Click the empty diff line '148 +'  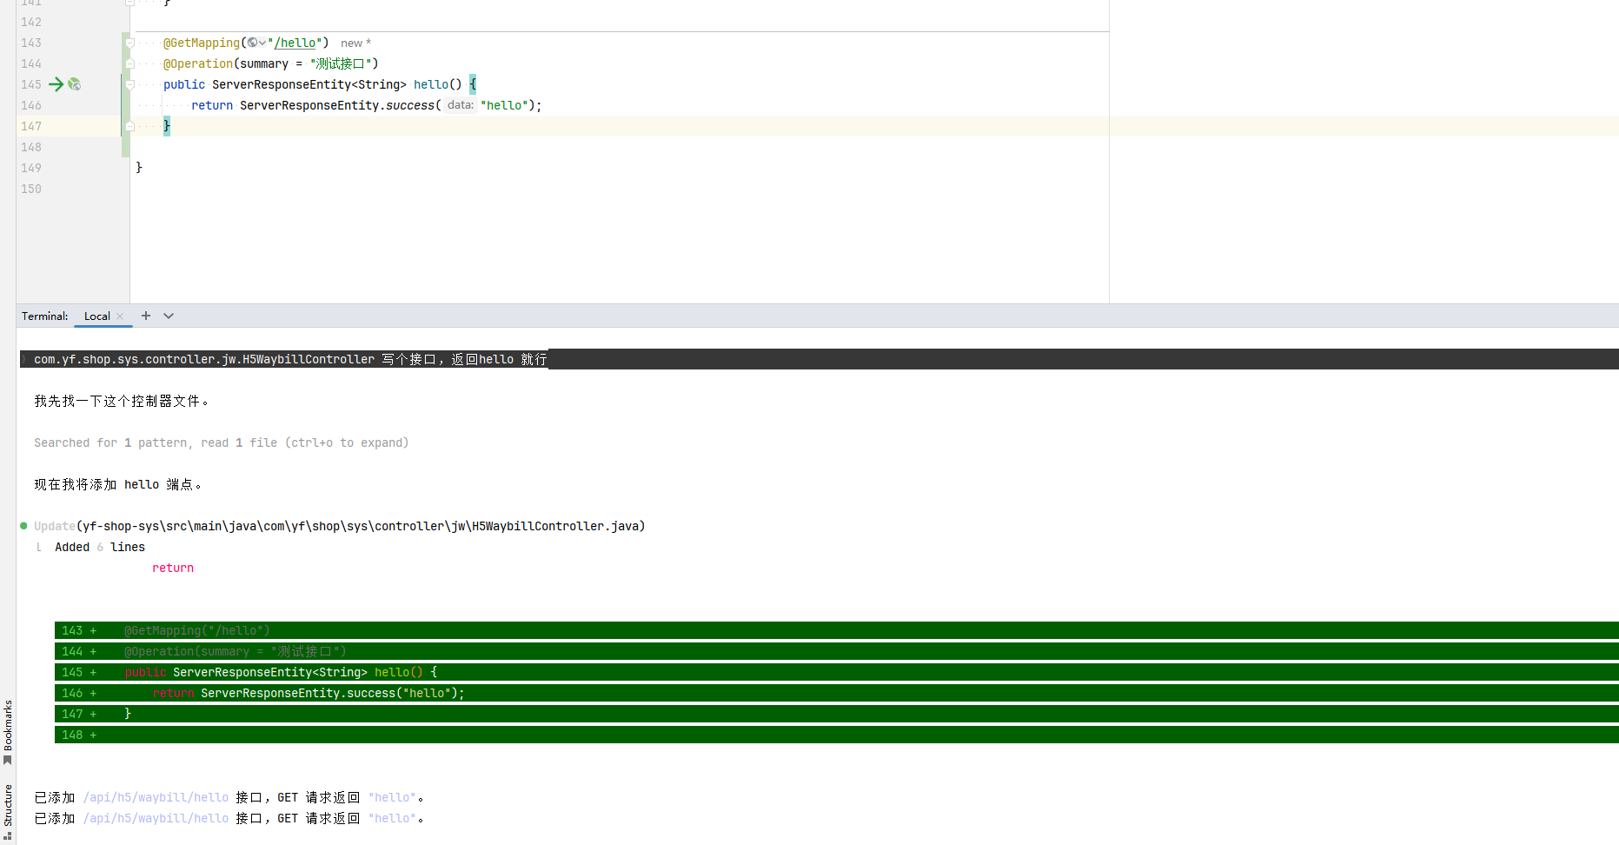(x=836, y=735)
